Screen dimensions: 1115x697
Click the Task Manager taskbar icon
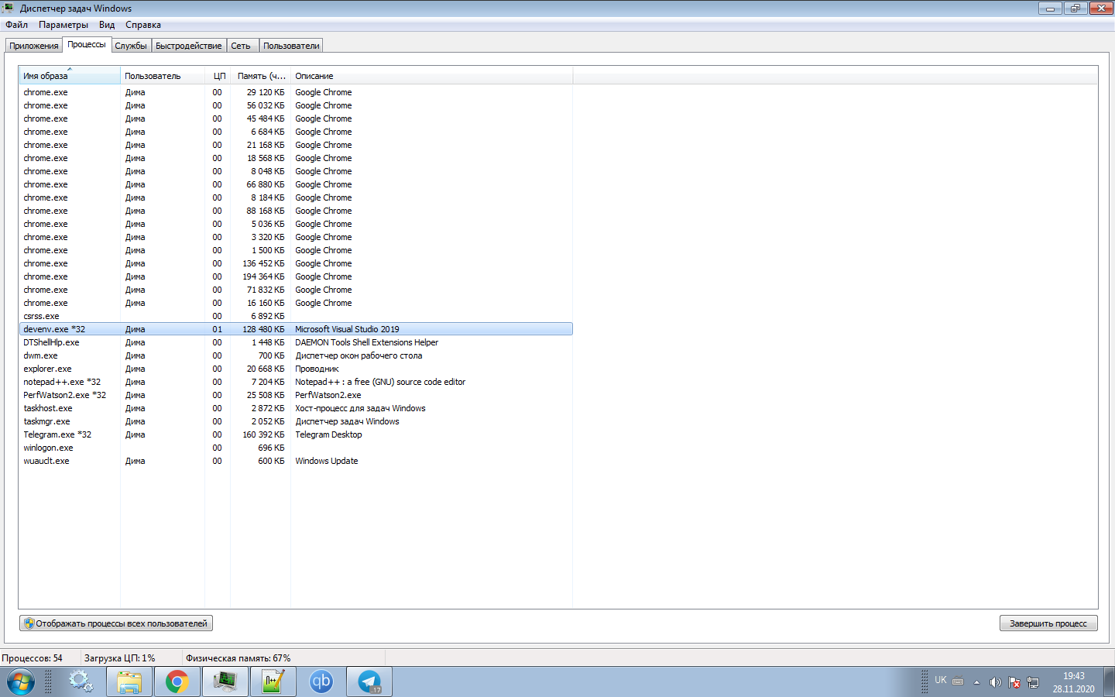[x=225, y=682]
